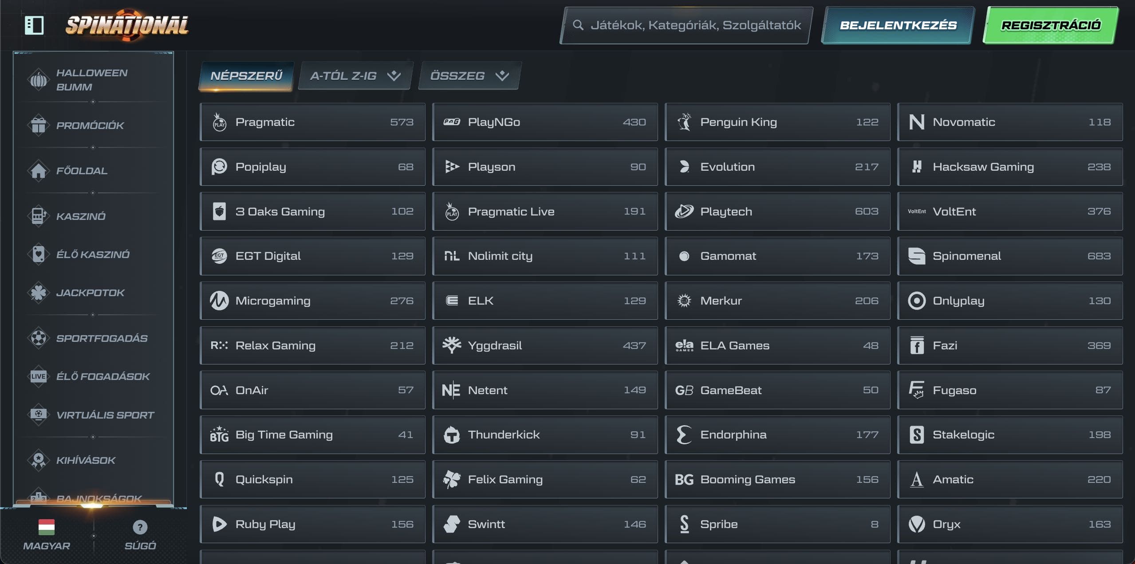This screenshot has width=1135, height=564.
Task: Select the Pragmatic provider tile
Action: 312,122
